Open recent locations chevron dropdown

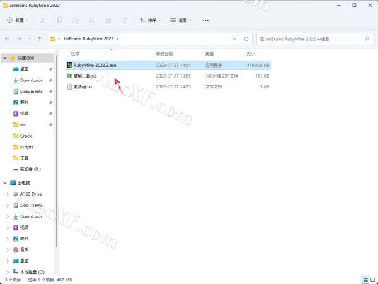point(30,39)
